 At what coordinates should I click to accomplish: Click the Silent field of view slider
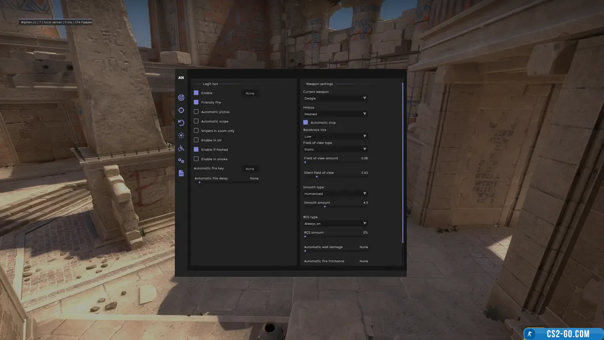coord(336,176)
